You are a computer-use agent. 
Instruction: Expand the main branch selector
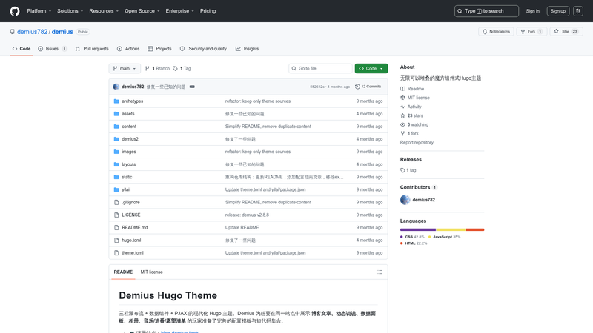point(125,68)
